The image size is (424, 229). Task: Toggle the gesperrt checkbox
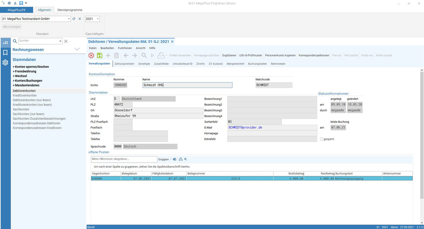(x=322, y=139)
